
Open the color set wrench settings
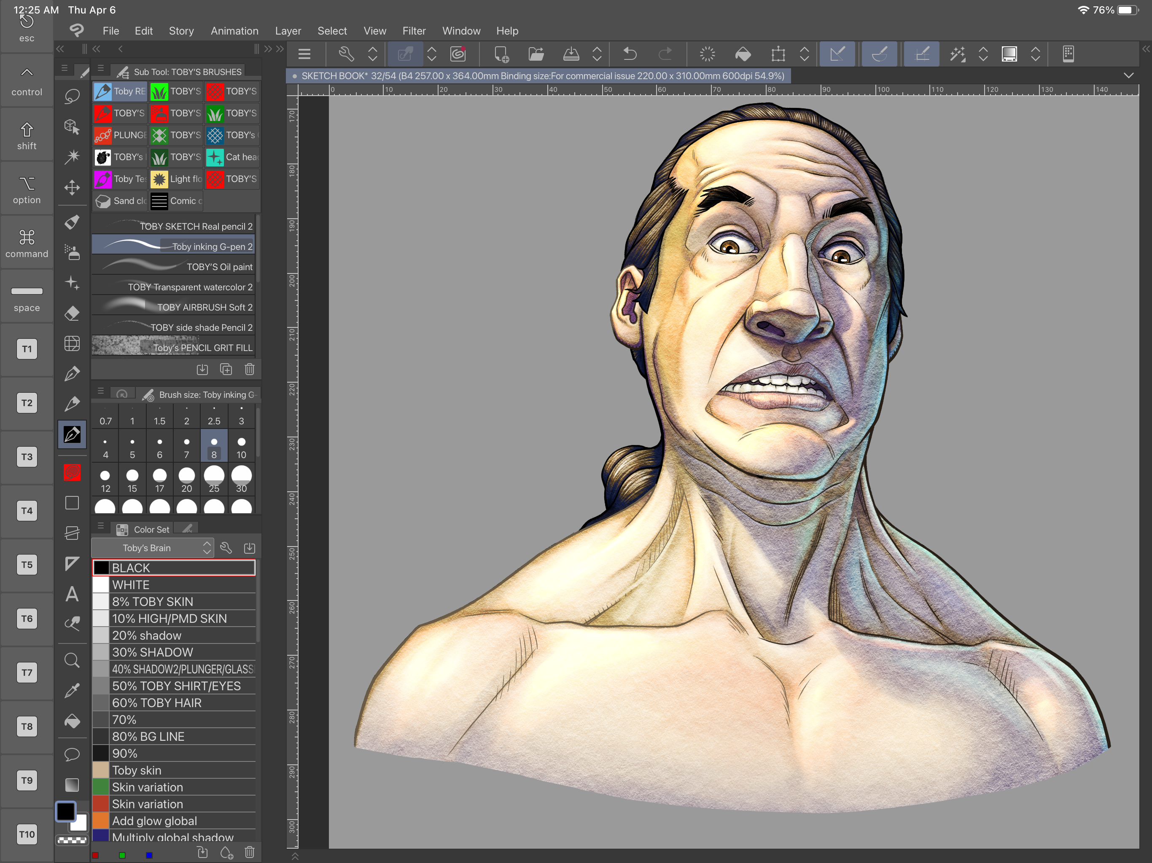226,547
